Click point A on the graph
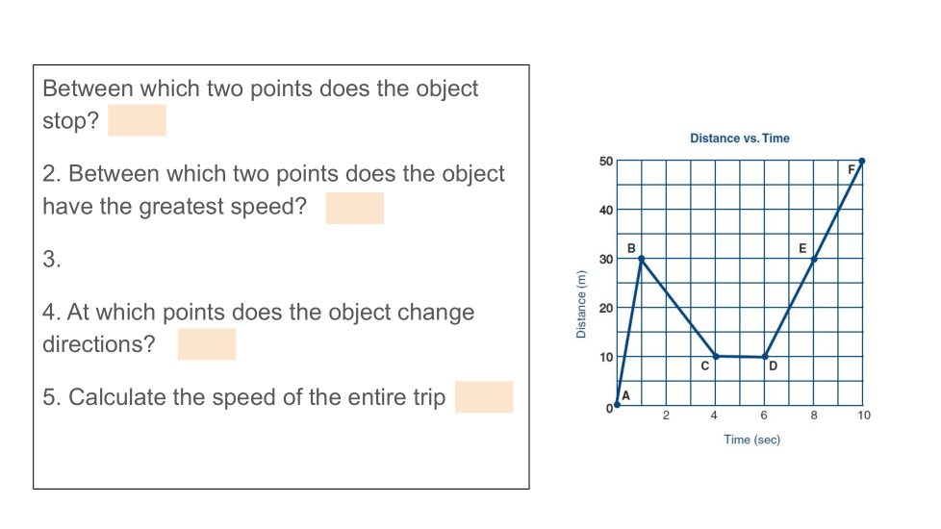 [x=617, y=404]
